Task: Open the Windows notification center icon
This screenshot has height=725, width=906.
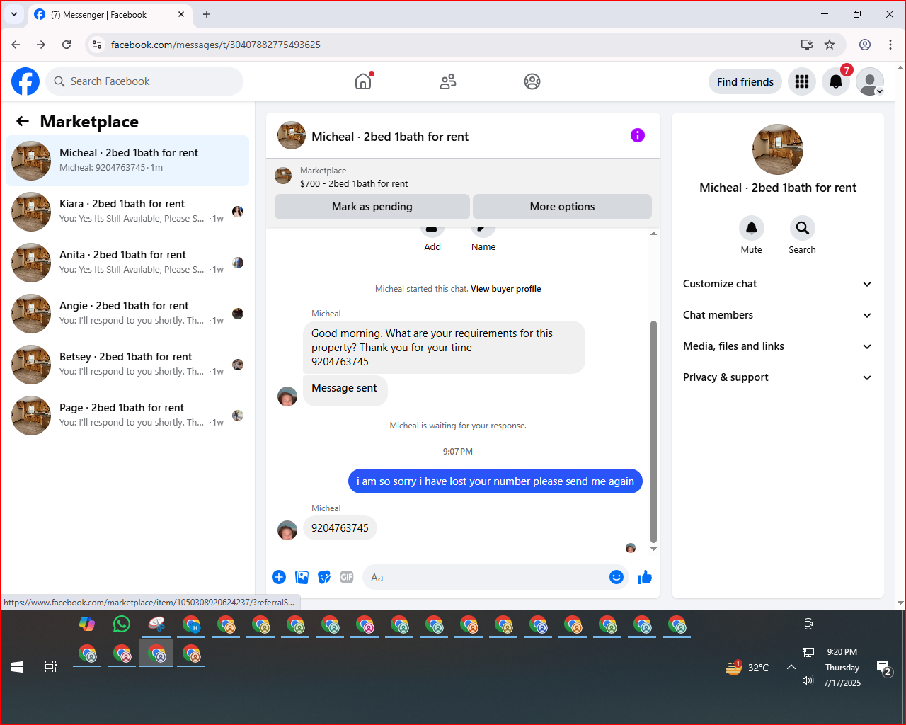Action: (x=883, y=668)
